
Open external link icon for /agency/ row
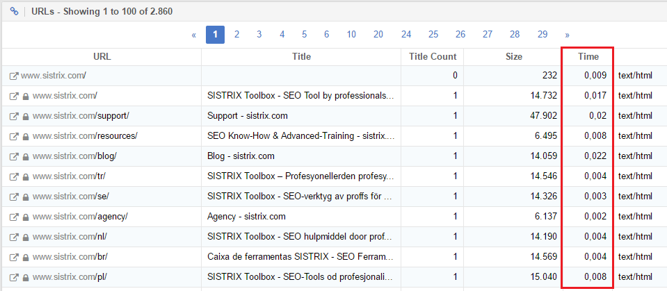pyautogui.click(x=14, y=217)
